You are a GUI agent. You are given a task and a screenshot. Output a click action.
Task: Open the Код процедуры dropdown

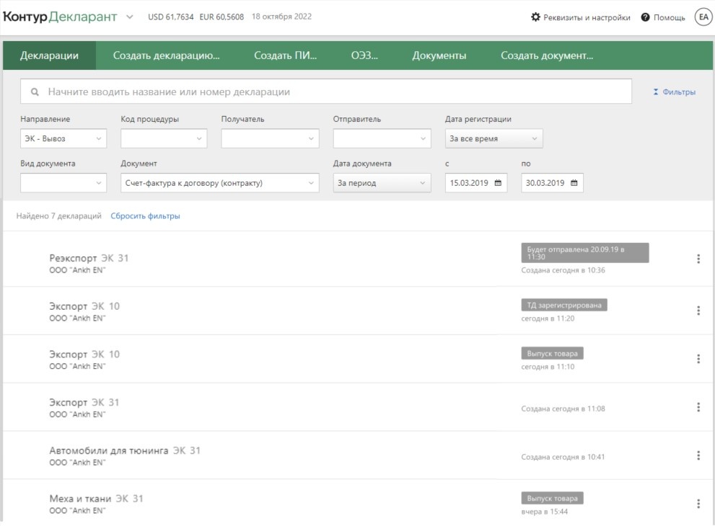pyautogui.click(x=164, y=138)
